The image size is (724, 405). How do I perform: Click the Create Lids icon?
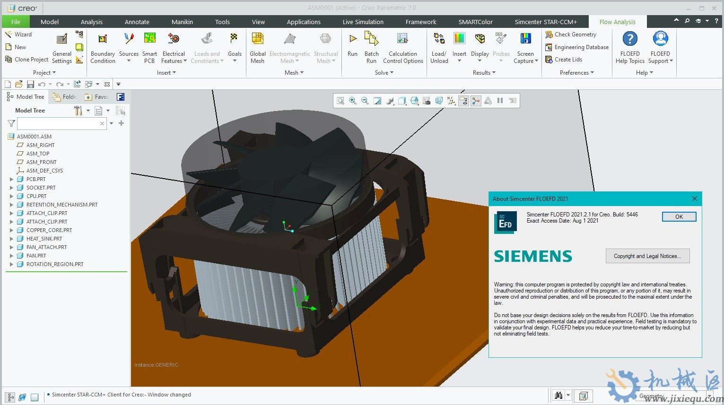tap(567, 59)
